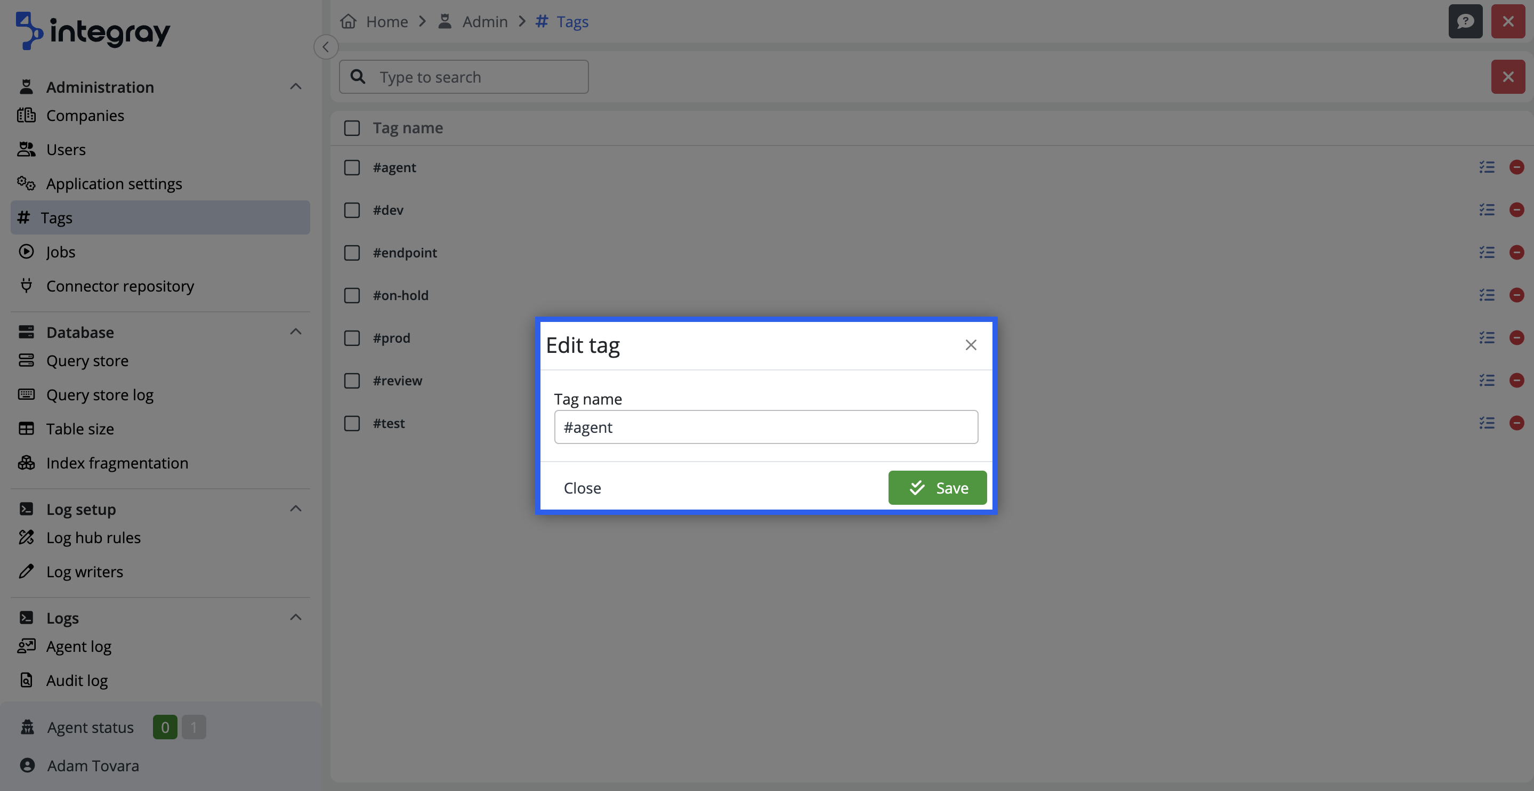Collapse the sidebar panel
The height and width of the screenshot is (791, 1534).
pos(325,46)
